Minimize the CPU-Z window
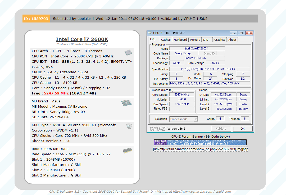 pyautogui.click(x=233, y=33)
